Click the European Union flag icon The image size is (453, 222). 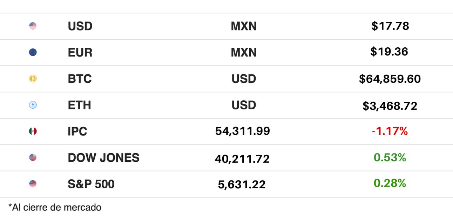33,52
